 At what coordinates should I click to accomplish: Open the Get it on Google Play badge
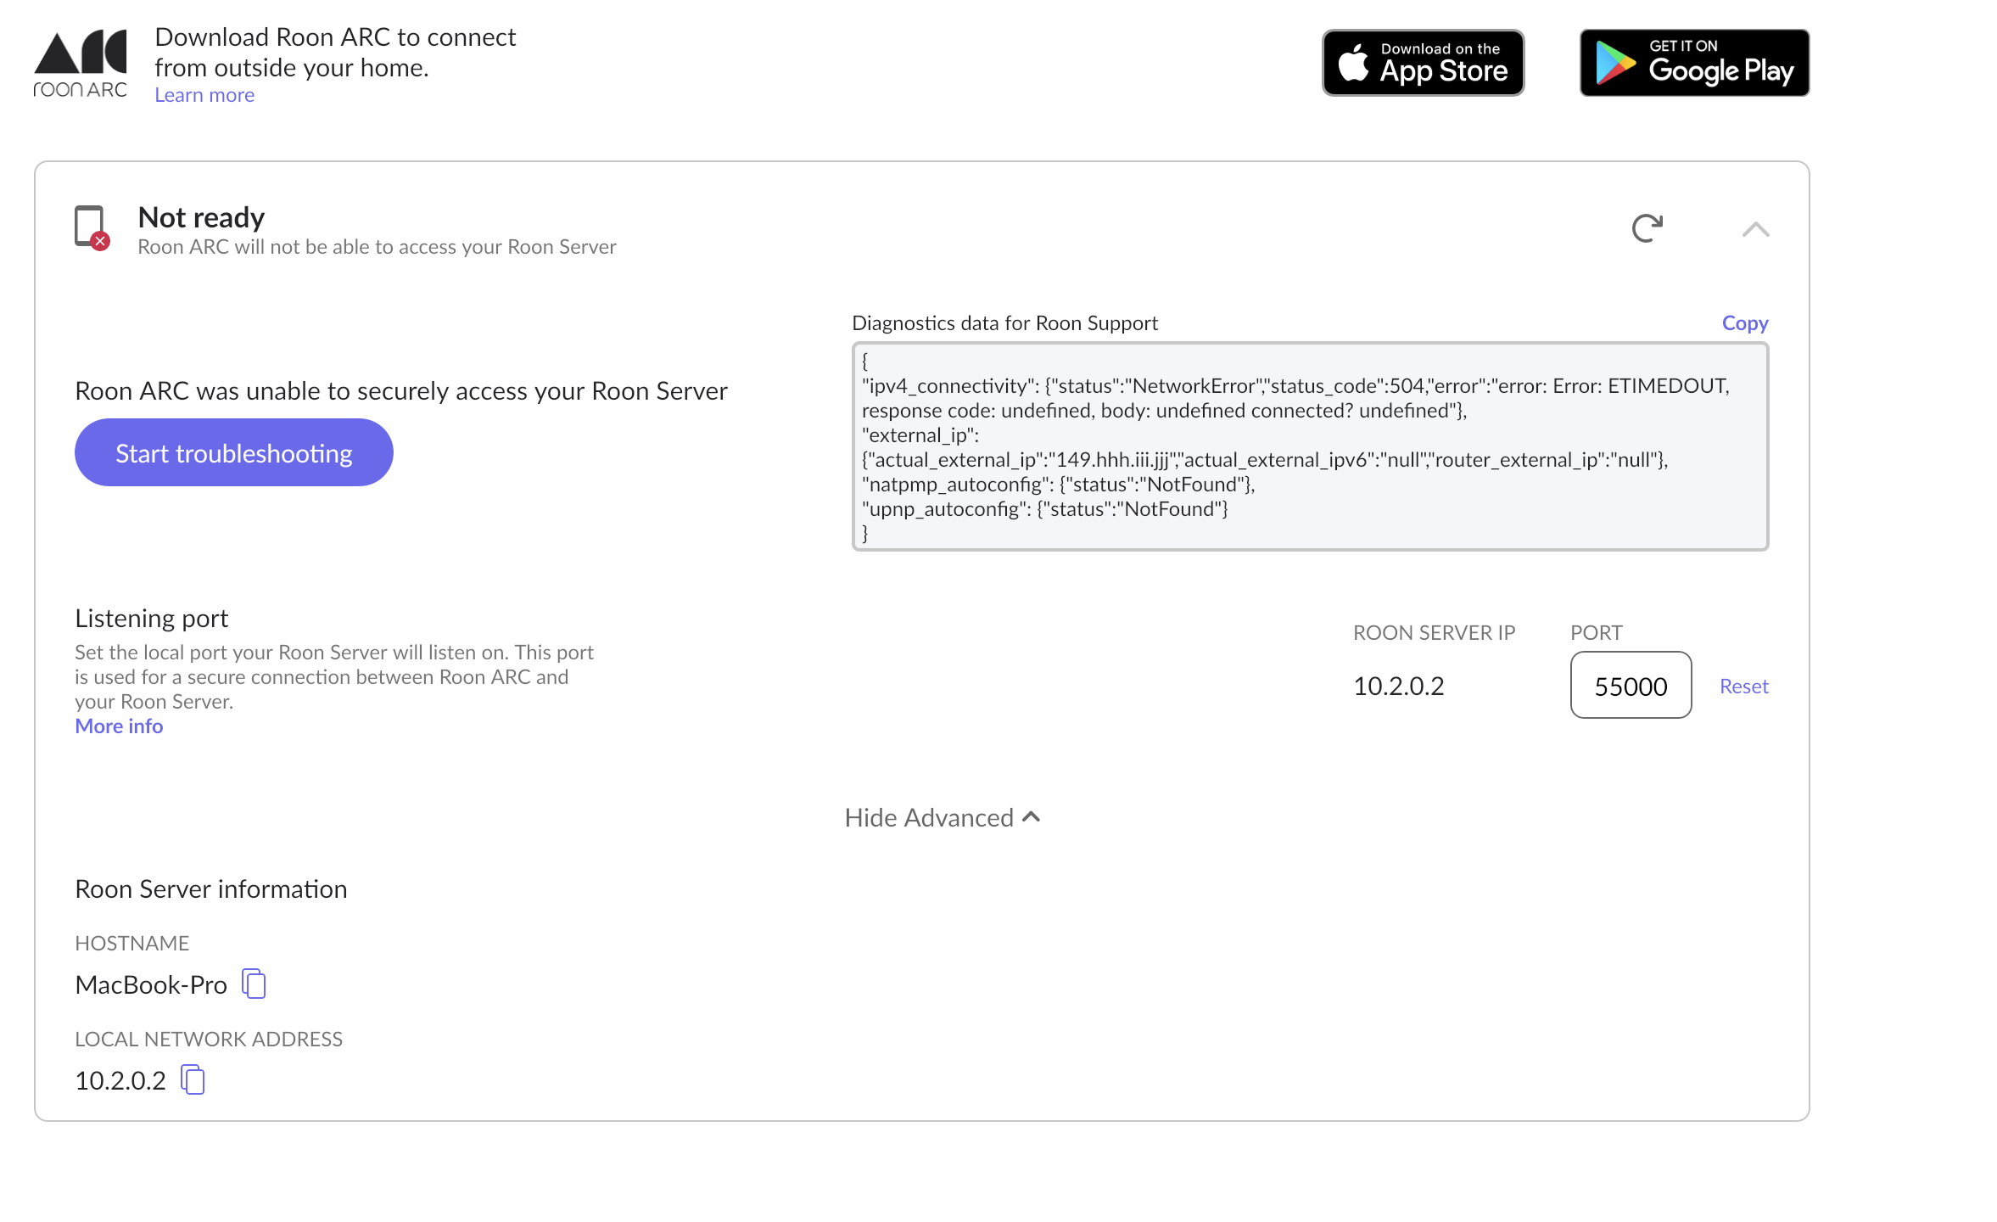pyautogui.click(x=1694, y=63)
